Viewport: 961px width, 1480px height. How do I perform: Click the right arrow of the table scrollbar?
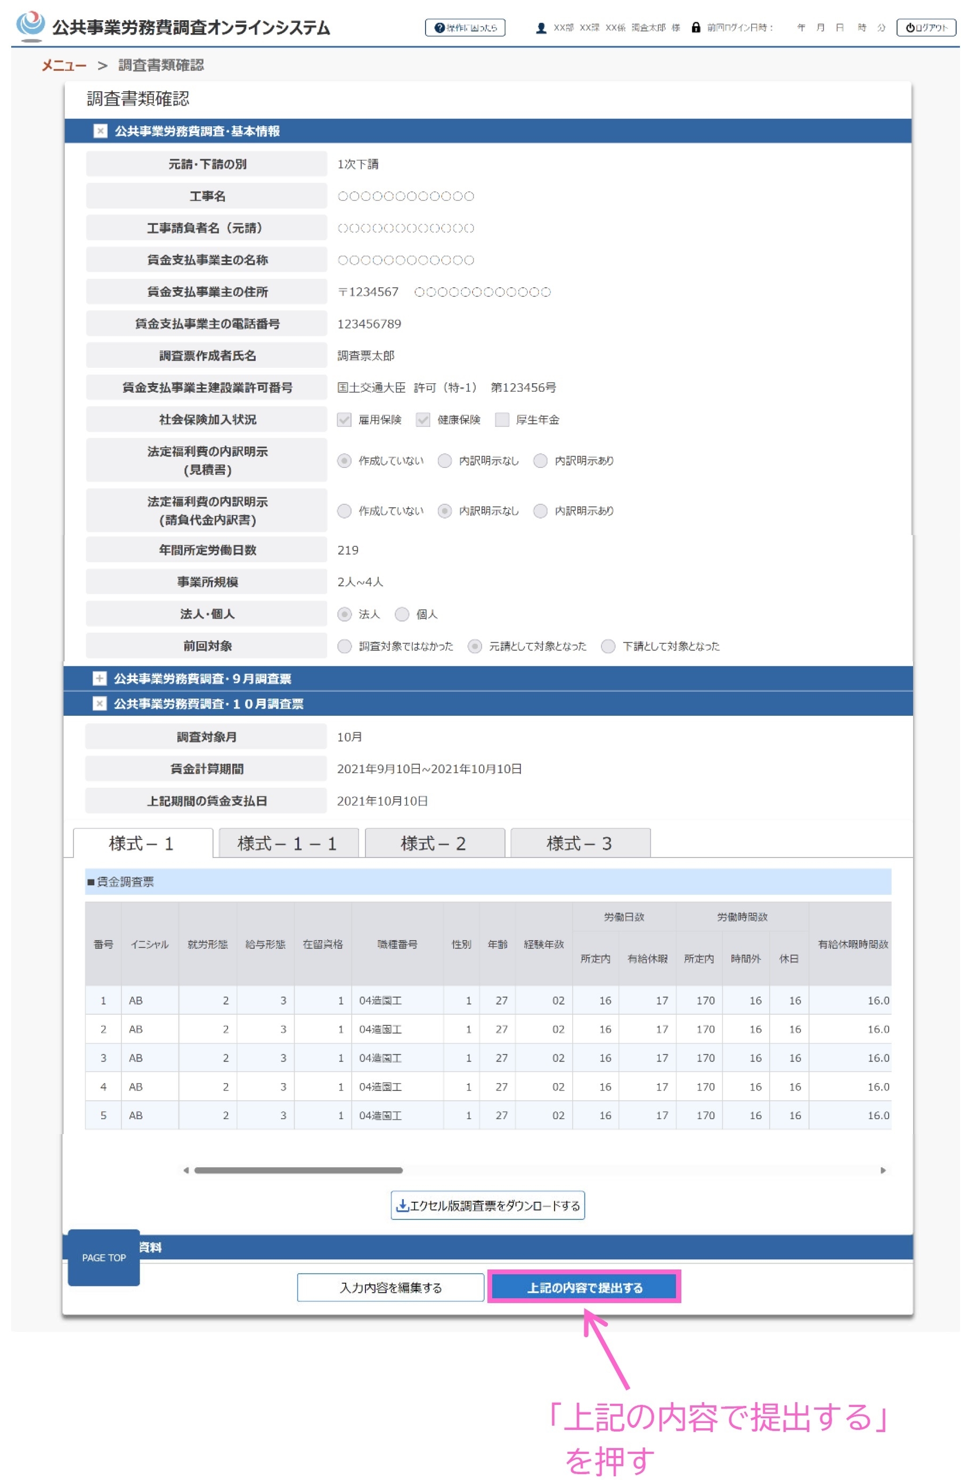click(x=883, y=1170)
